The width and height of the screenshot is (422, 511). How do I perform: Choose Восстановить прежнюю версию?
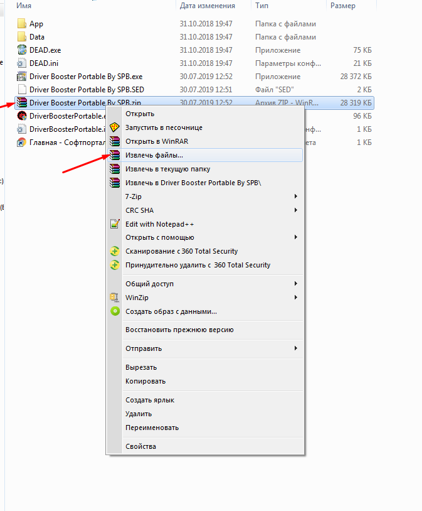(x=205, y=330)
